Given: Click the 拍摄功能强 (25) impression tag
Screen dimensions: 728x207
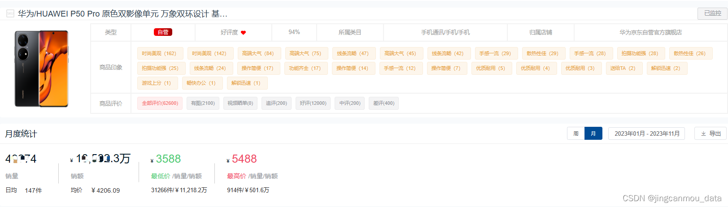Looking at the screenshot, I should [161, 68].
